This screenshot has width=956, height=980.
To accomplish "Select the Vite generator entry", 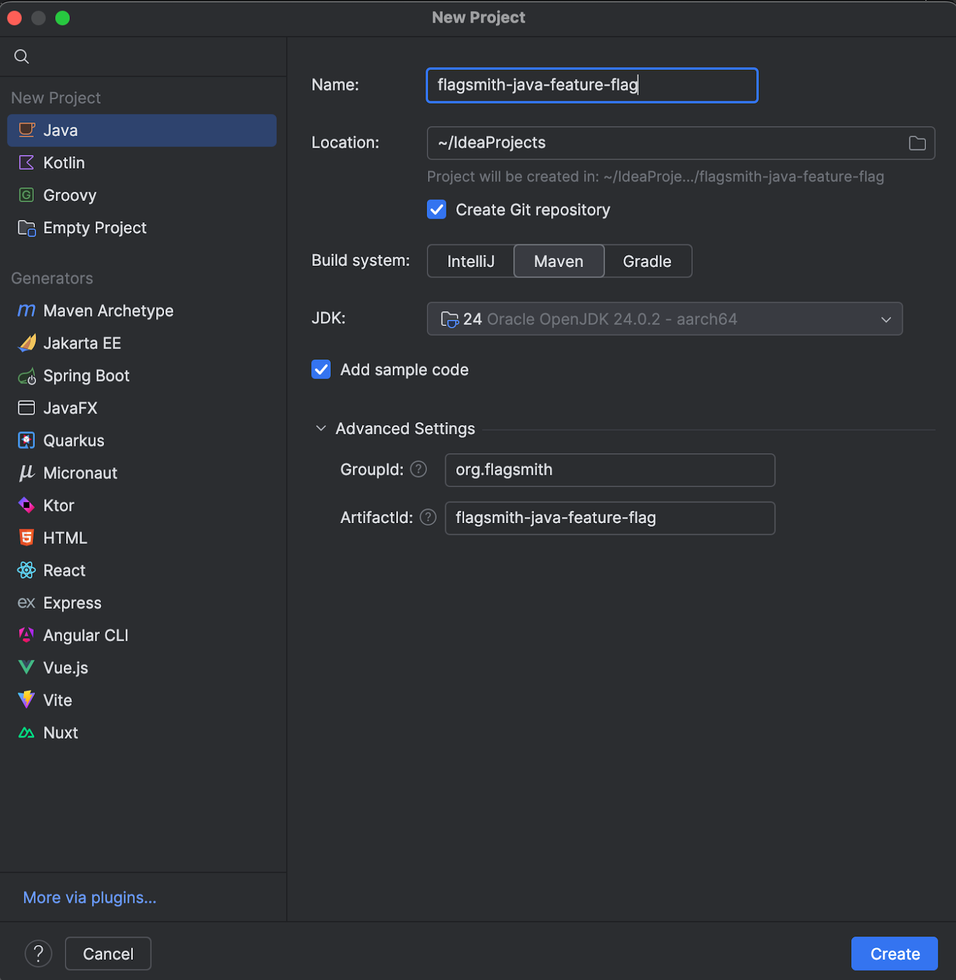I will pos(141,701).
